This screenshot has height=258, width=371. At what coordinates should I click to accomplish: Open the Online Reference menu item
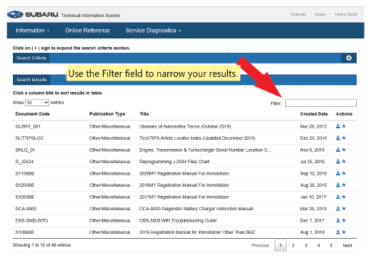(87, 31)
